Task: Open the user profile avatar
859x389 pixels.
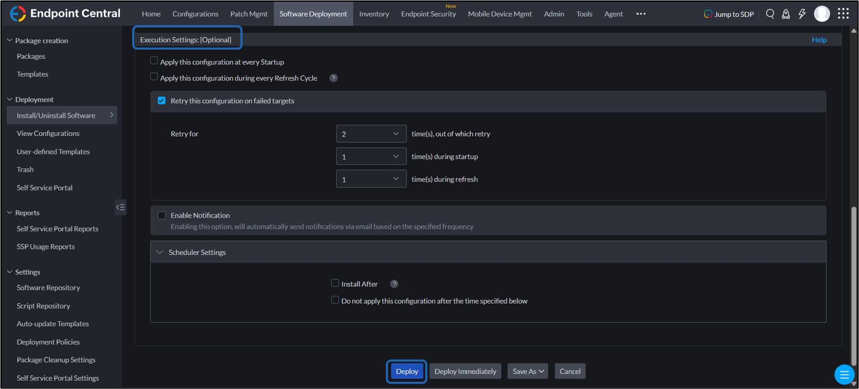Action: pos(822,14)
